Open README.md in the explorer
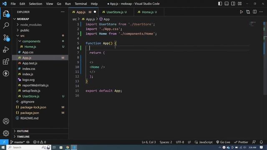267x150 pixels. [40, 118]
